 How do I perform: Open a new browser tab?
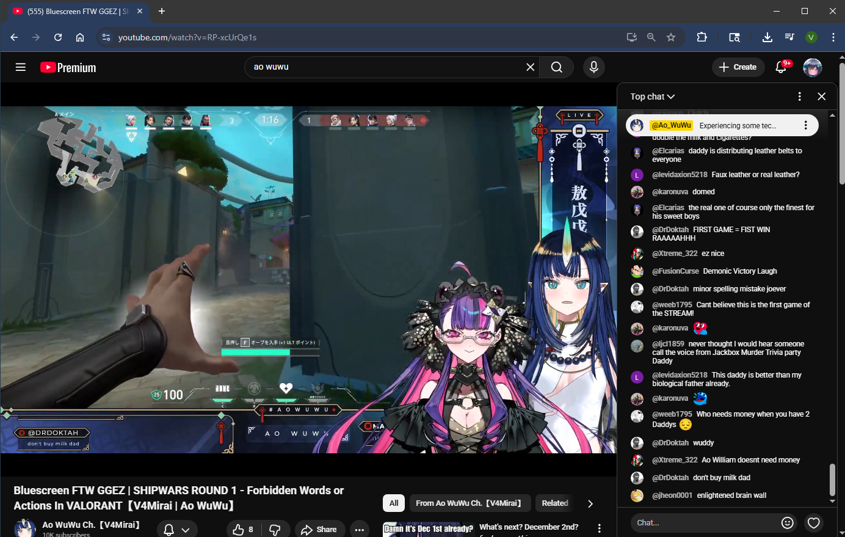(x=162, y=11)
